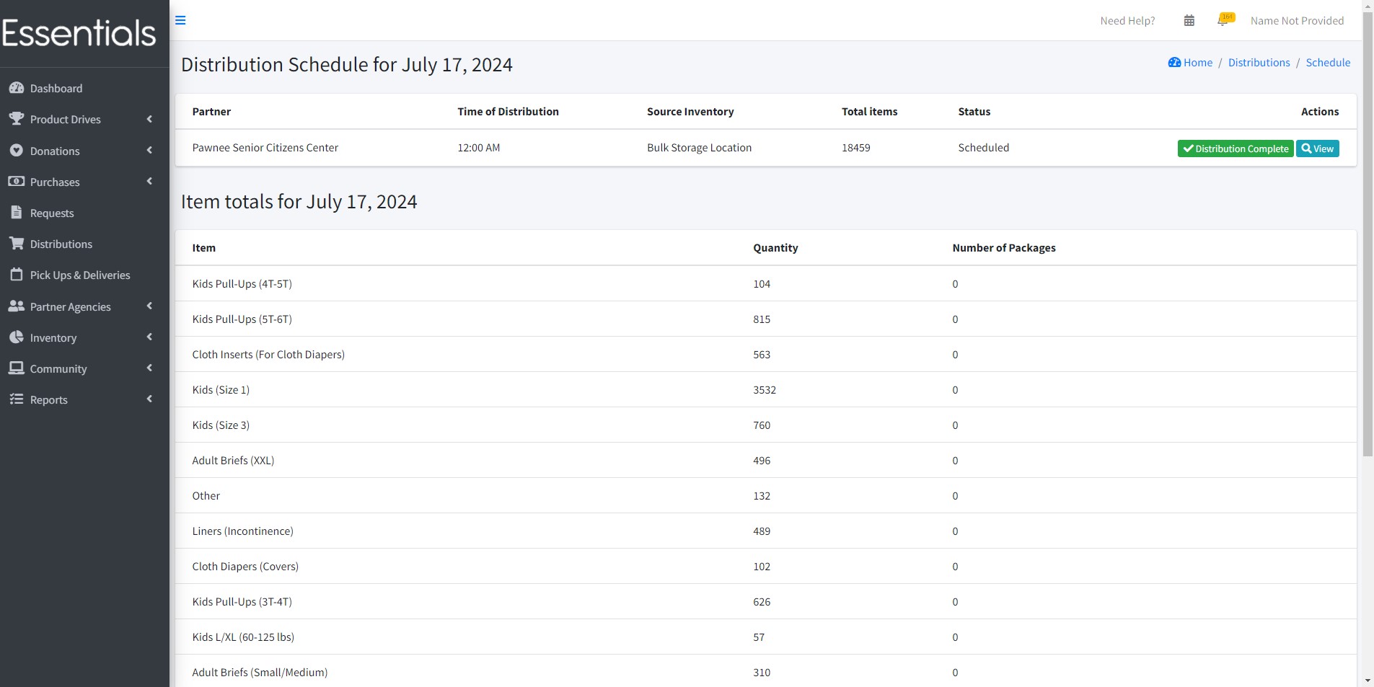Select the Scheduled status cell
1374x687 pixels.
coord(983,148)
